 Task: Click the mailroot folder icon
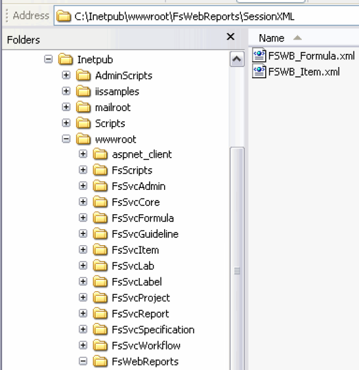coord(83,107)
